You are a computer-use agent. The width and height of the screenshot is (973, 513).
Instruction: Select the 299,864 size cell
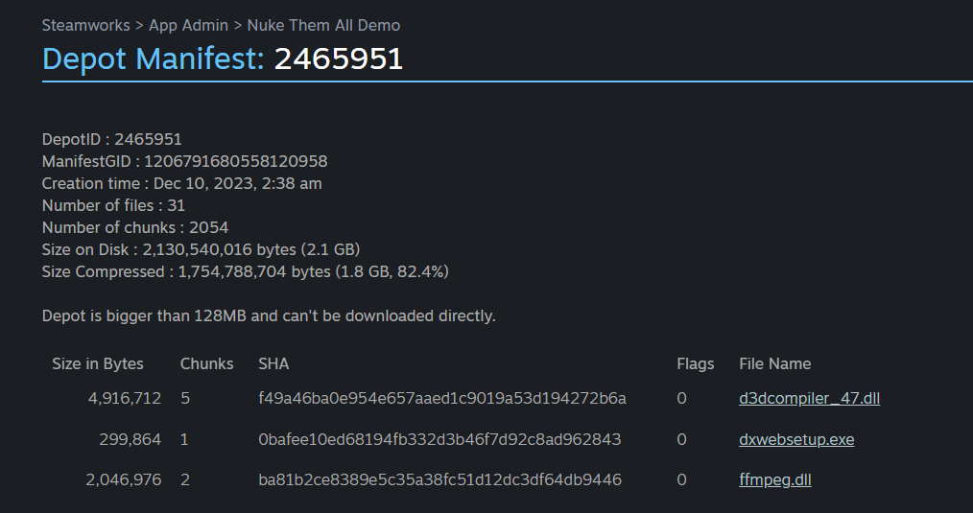pos(131,439)
